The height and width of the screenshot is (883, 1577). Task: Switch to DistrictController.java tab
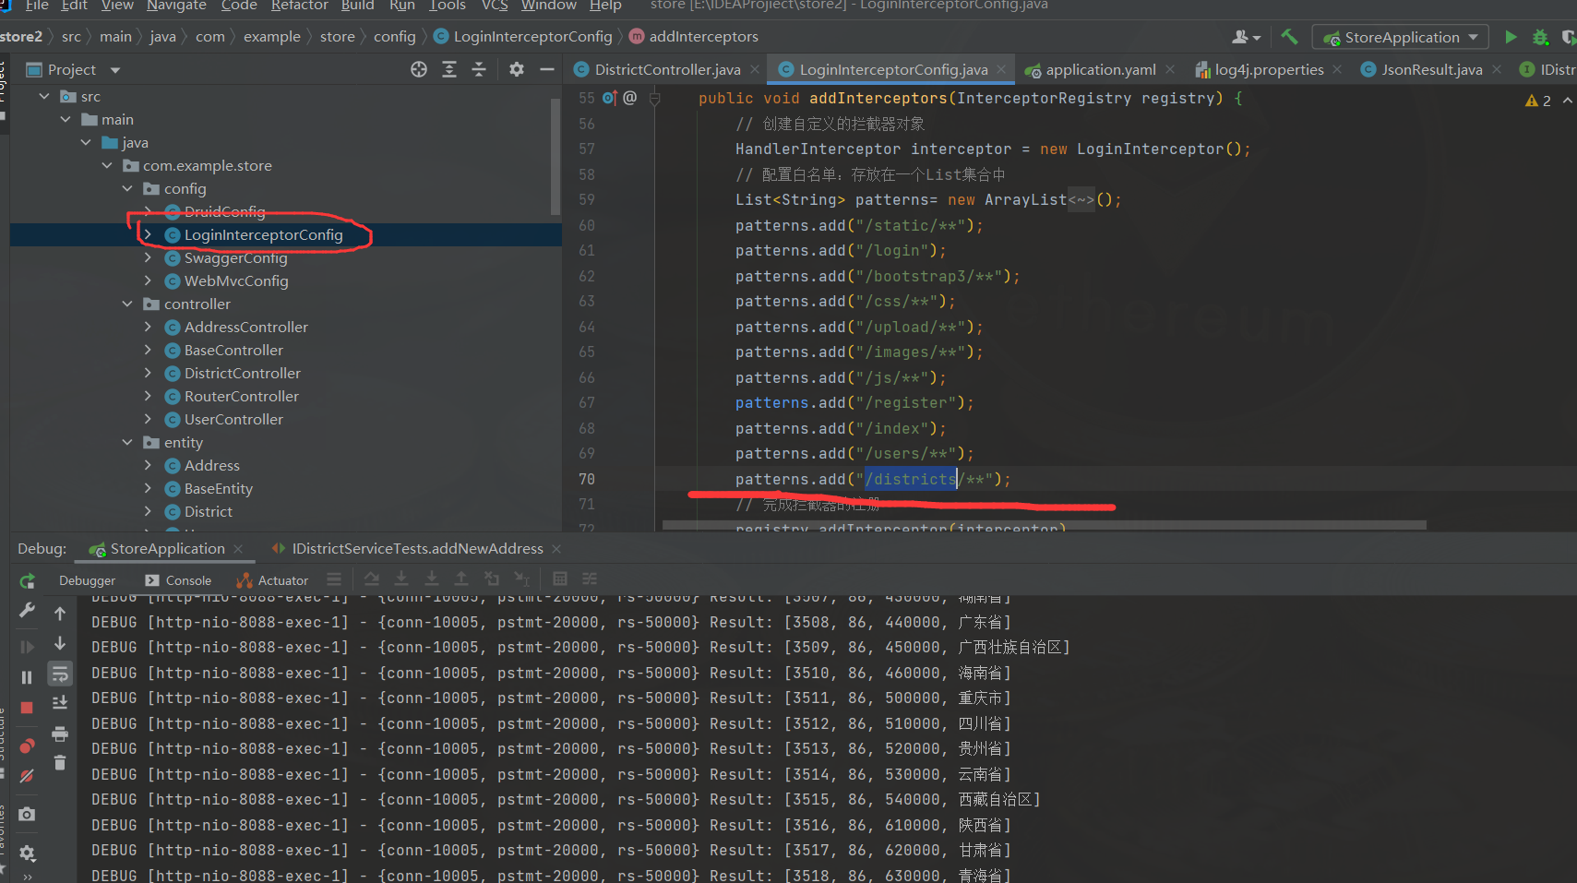(666, 69)
